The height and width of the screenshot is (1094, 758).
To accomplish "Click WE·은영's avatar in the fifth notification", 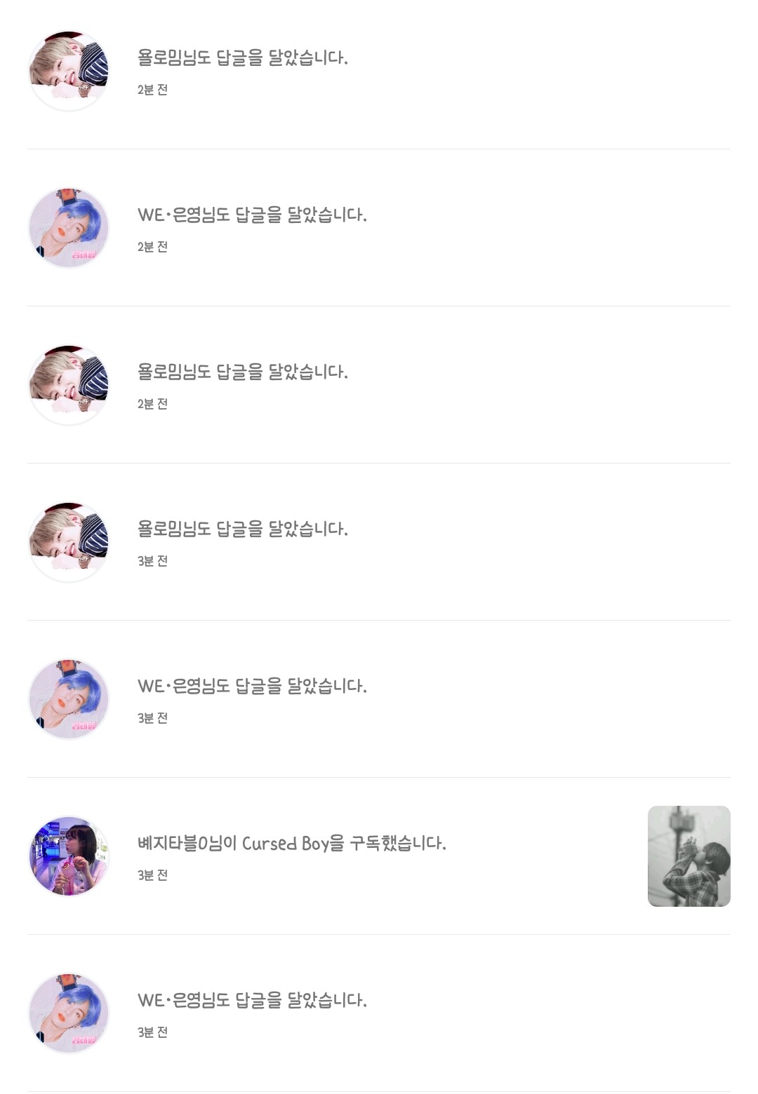I will pos(69,699).
